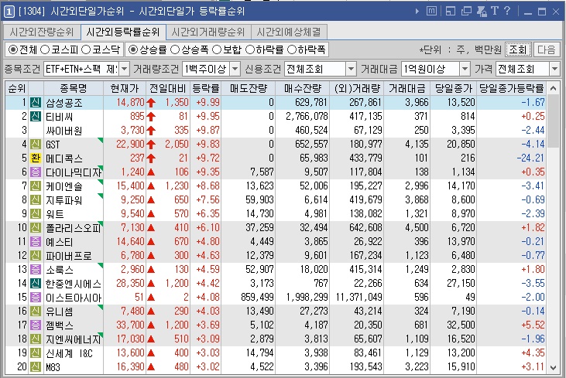The height and width of the screenshot is (378, 566).
Task: Select the 상승률 radio button
Action: [133, 49]
